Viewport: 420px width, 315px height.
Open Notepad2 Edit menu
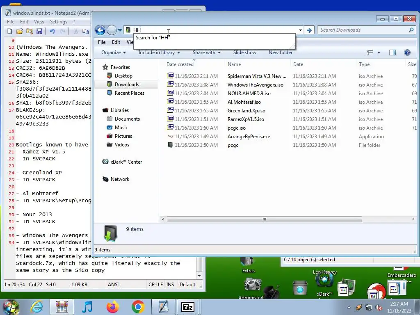(x=24, y=22)
